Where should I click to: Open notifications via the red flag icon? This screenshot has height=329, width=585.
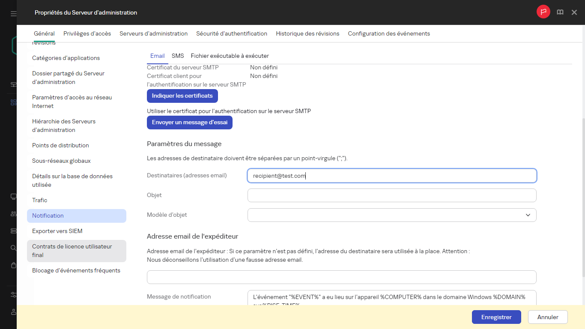click(543, 12)
